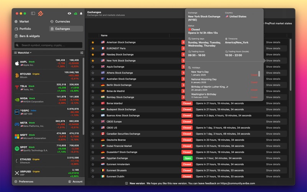
Task: Favorite Deutsche Boerse with star
Action: pyautogui.click(x=93, y=140)
